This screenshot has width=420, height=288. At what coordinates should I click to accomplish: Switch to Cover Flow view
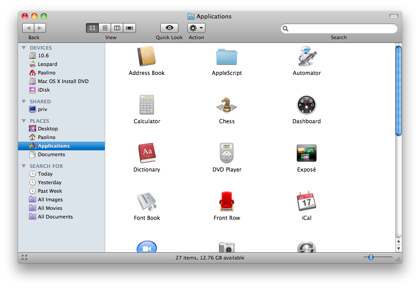pyautogui.click(x=129, y=28)
